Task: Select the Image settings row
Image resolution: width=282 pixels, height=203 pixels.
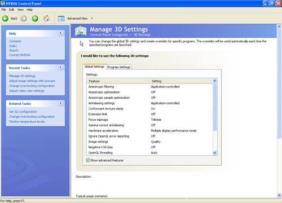Action: (x=149, y=142)
